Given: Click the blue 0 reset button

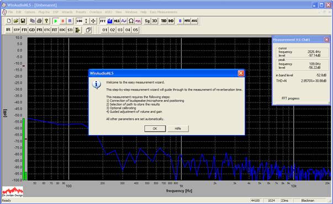Looking at the screenshot, I should (x=180, y=21).
